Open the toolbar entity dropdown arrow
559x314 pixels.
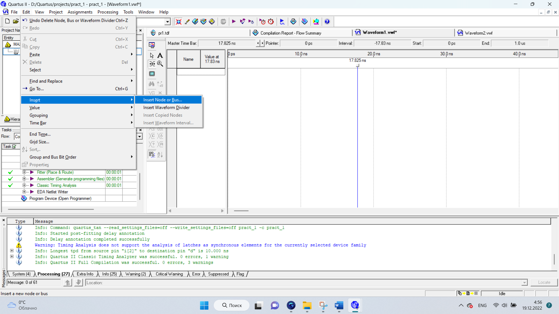point(167,22)
